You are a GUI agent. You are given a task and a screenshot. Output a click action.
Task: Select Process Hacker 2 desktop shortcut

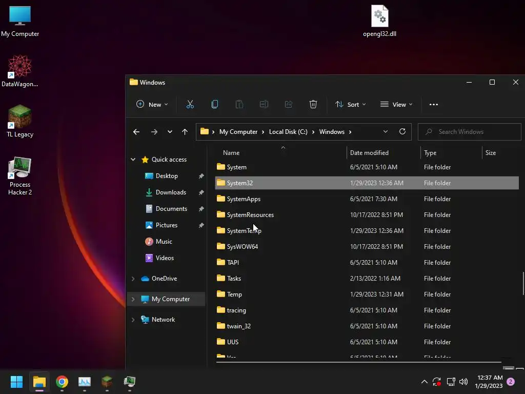[x=20, y=176]
